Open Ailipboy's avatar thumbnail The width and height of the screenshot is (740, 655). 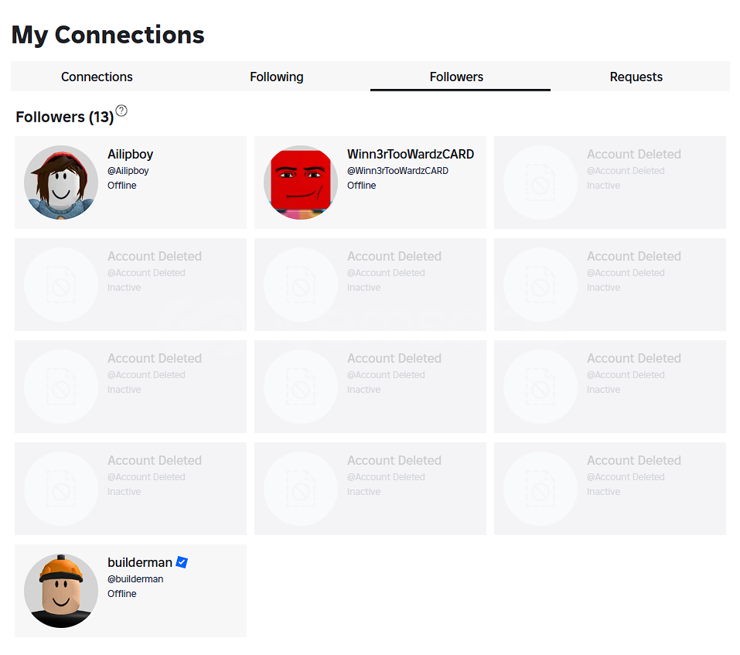point(61,183)
